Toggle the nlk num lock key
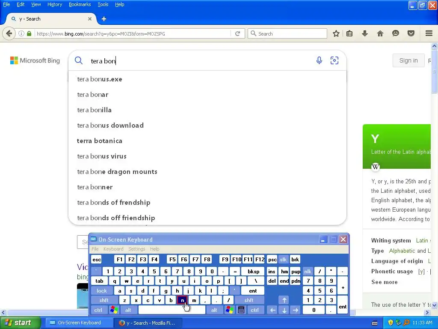Image resolution: width=438 pixels, height=329 pixels. (x=308, y=271)
